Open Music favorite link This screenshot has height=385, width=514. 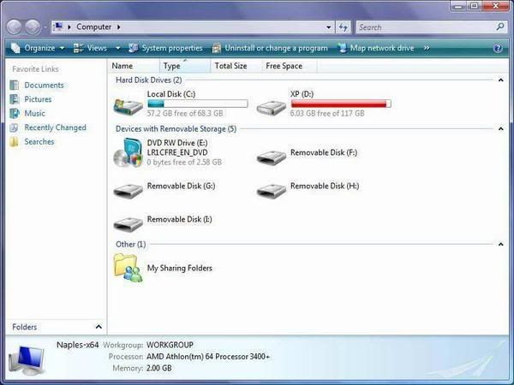(x=34, y=113)
